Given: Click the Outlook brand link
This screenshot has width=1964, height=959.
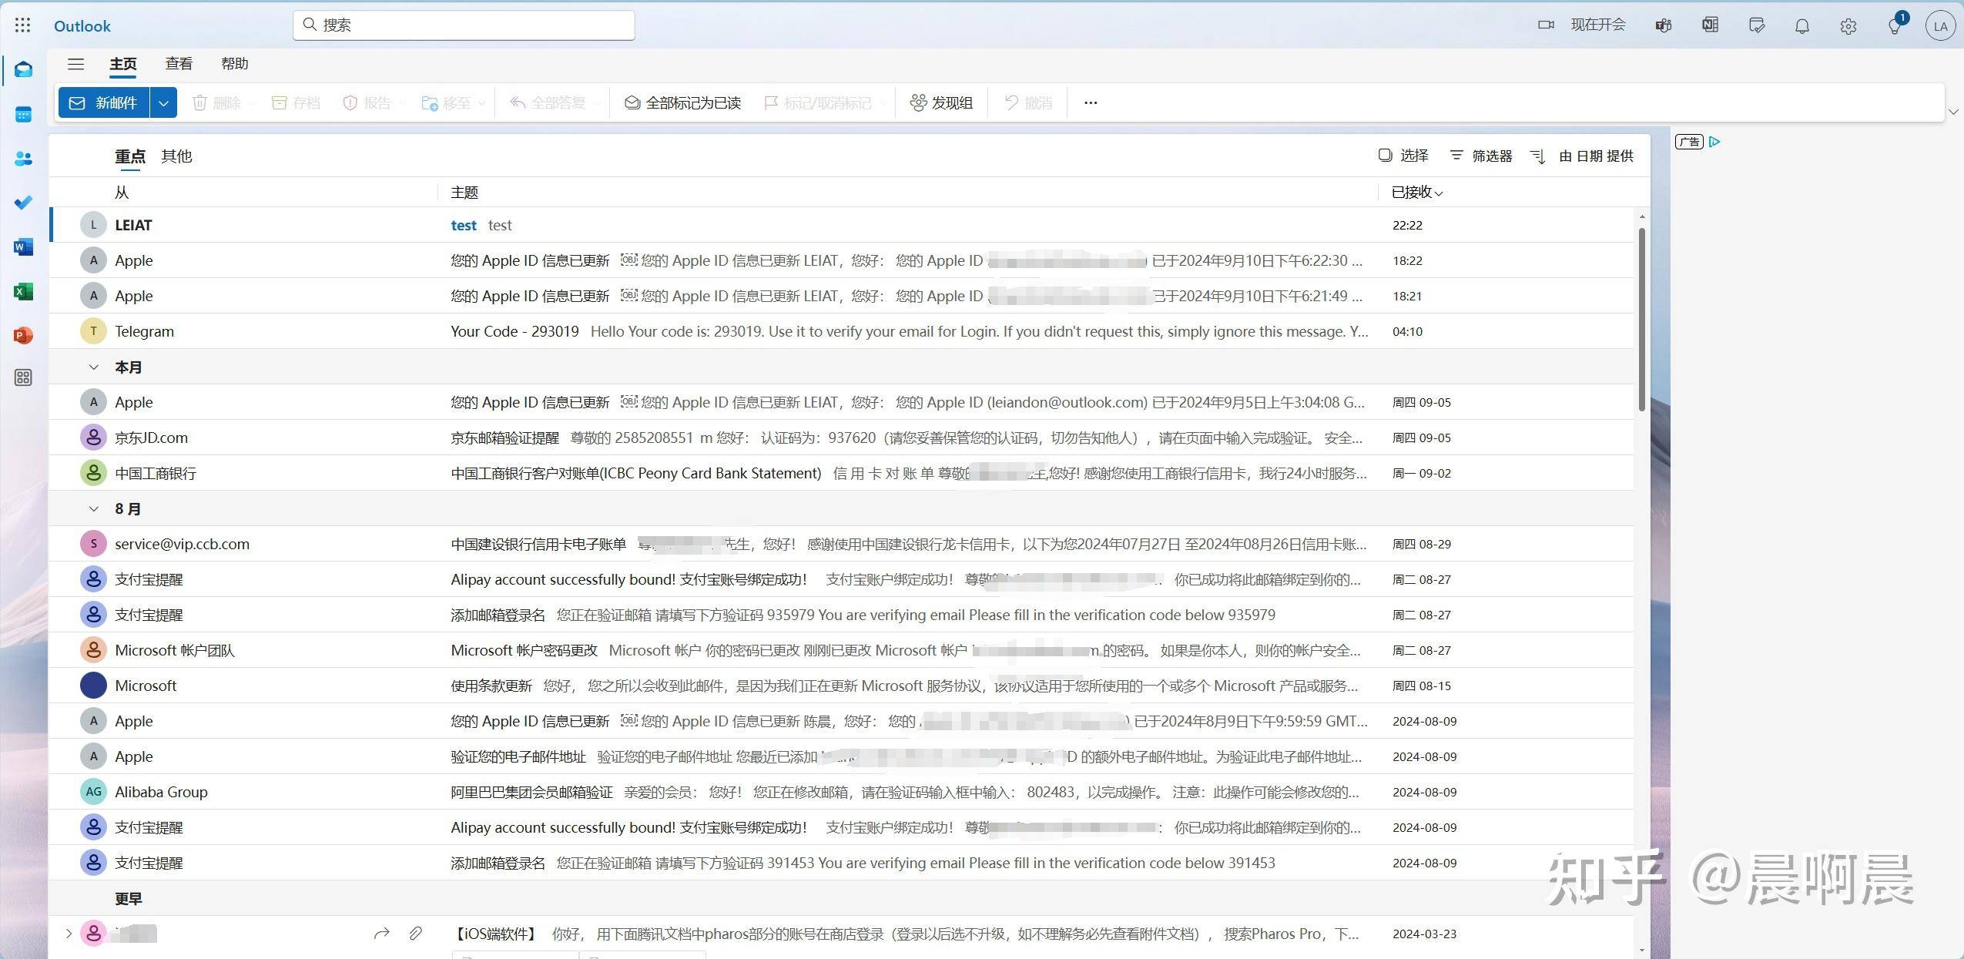Looking at the screenshot, I should click(82, 26).
